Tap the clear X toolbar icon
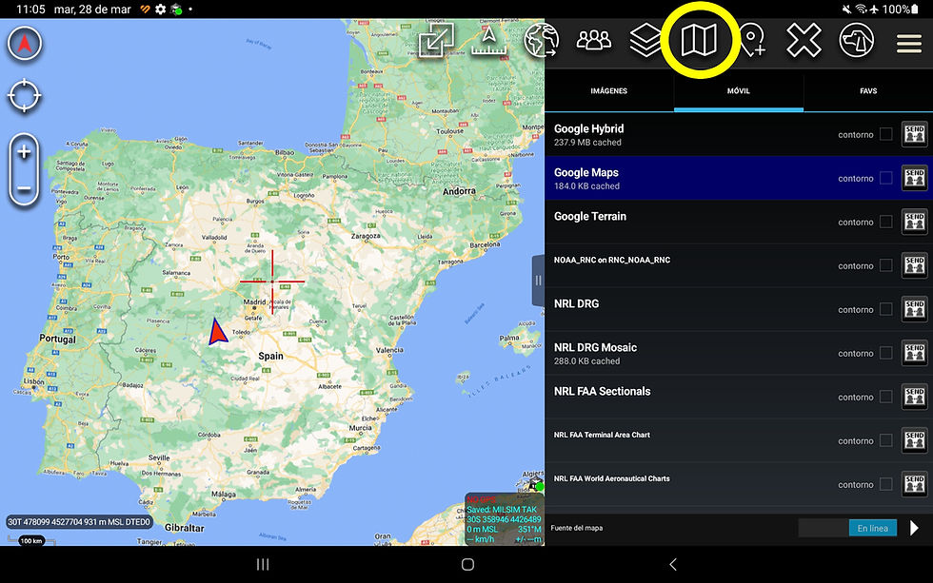Viewport: 933px width, 583px height. (x=804, y=40)
